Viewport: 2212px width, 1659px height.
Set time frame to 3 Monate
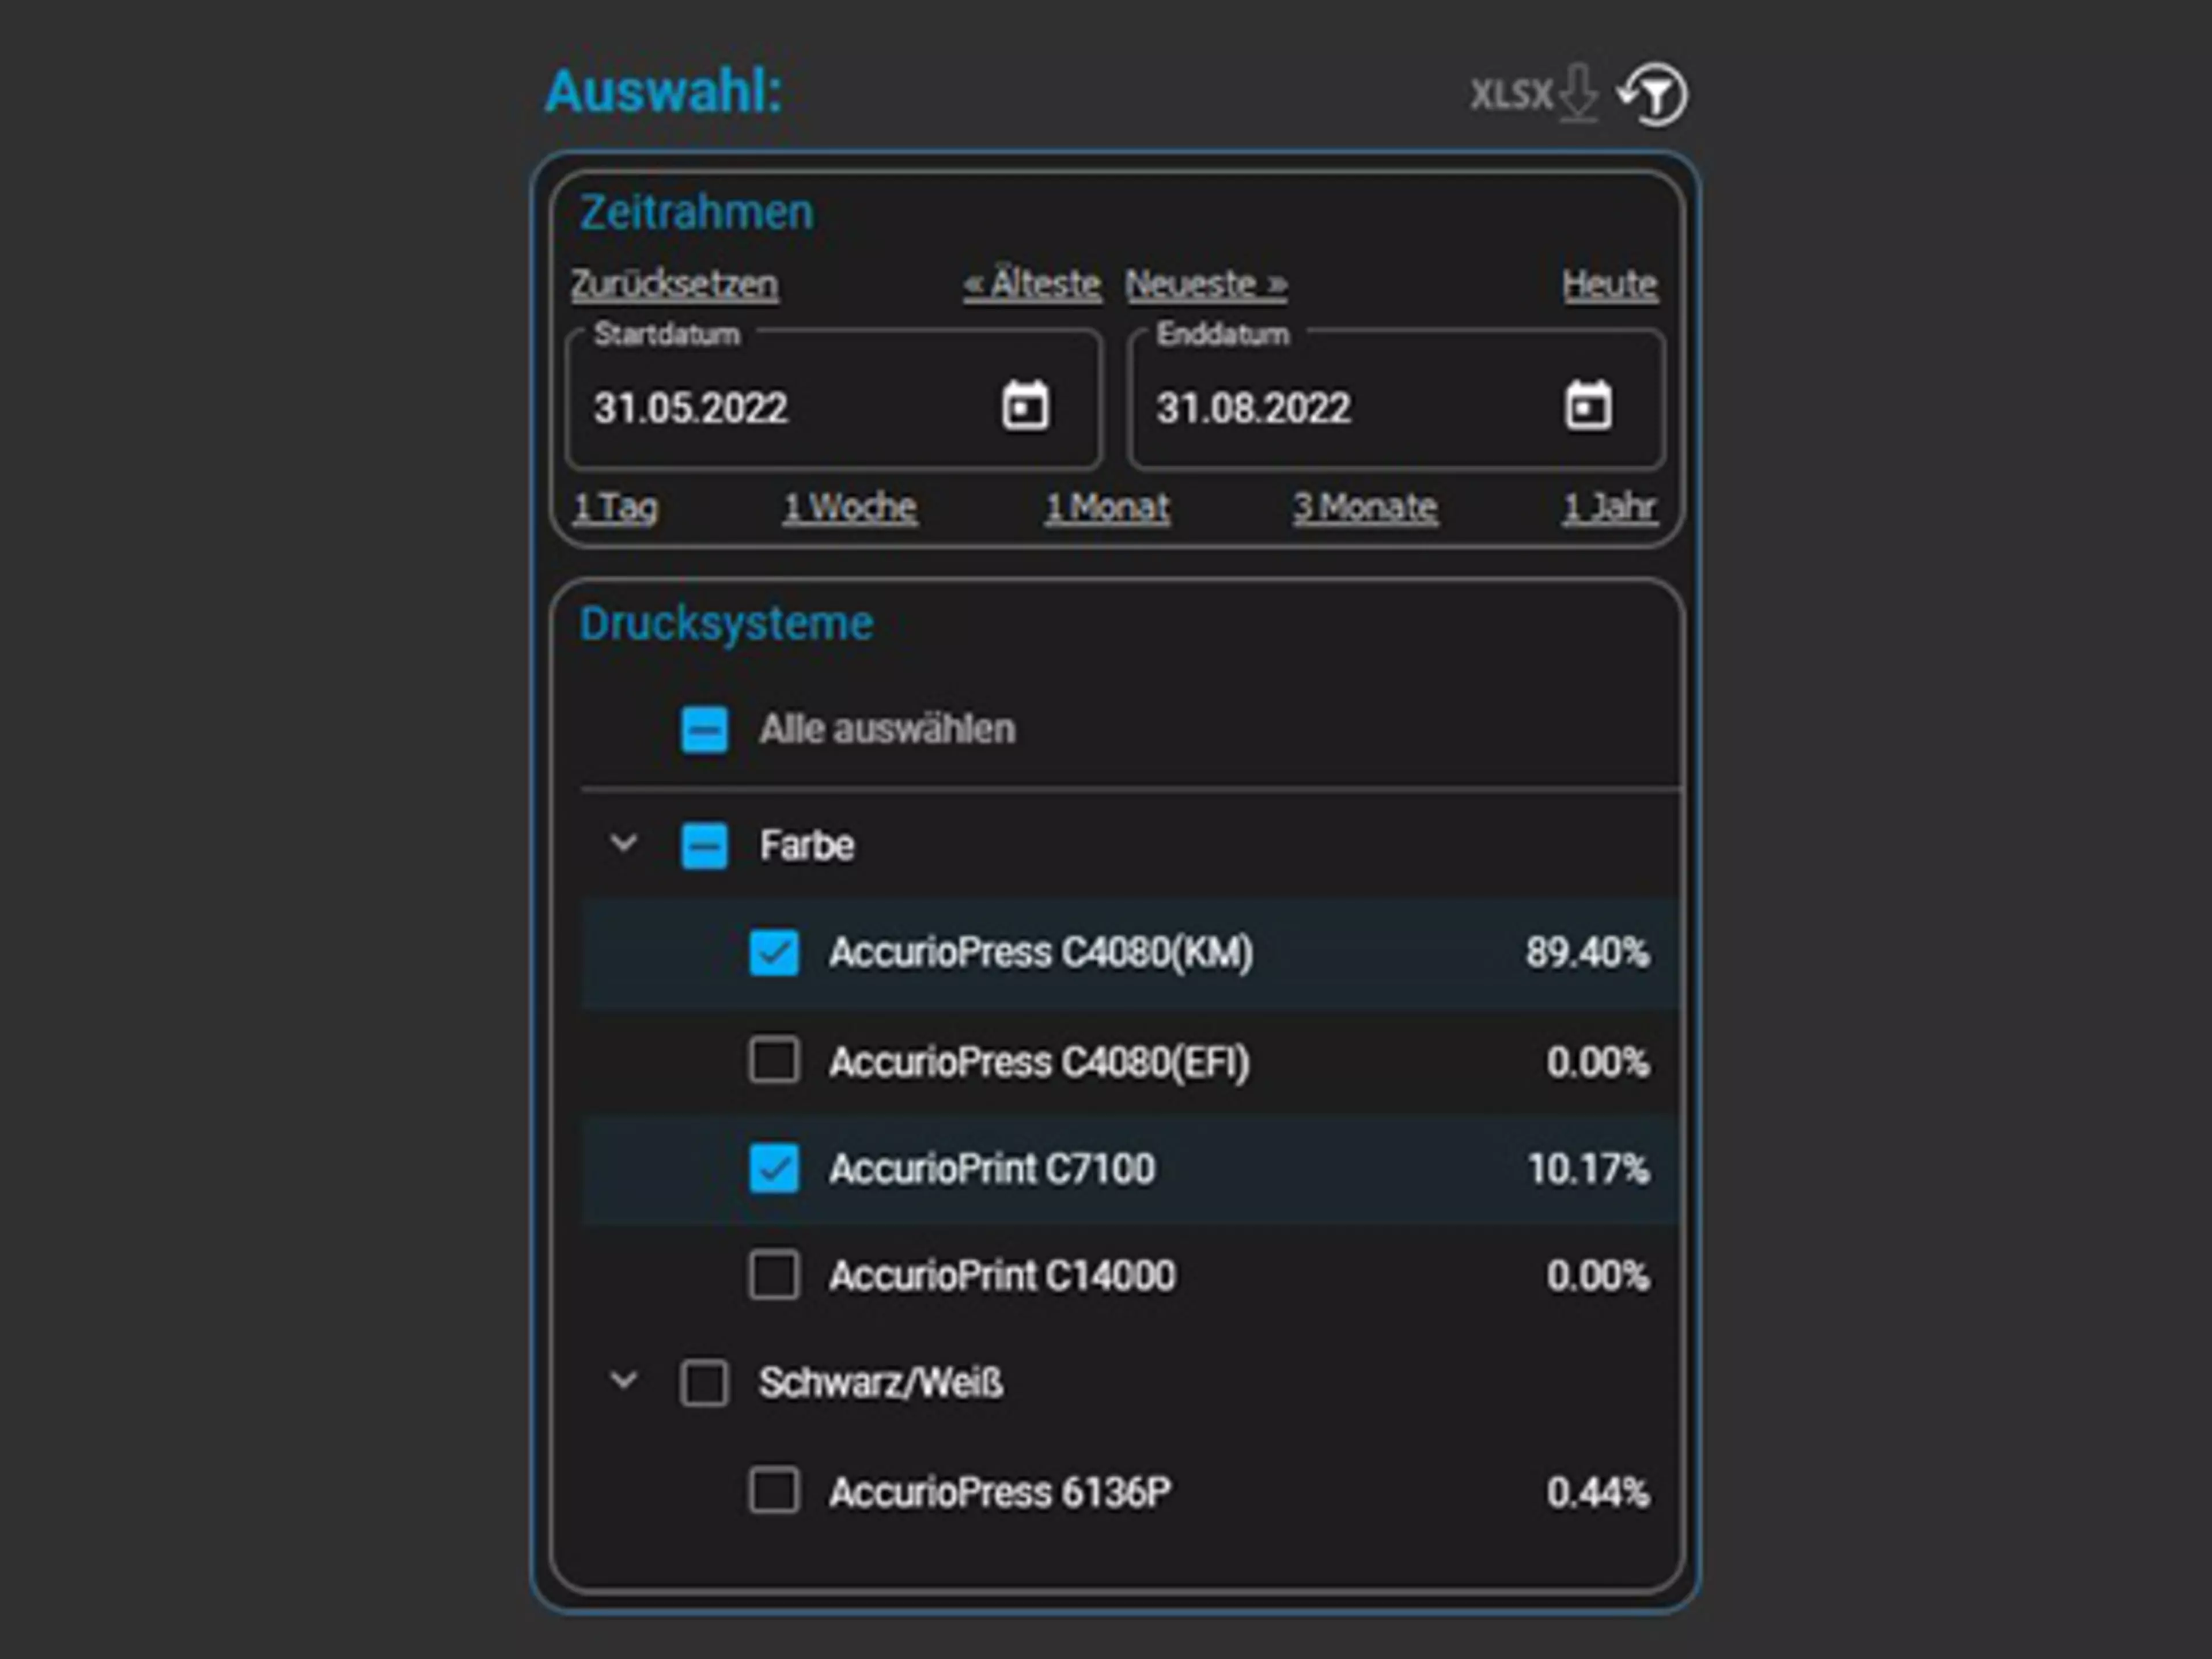coord(1366,507)
